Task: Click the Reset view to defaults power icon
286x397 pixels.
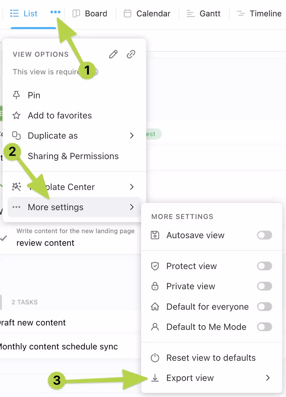Action: point(155,358)
